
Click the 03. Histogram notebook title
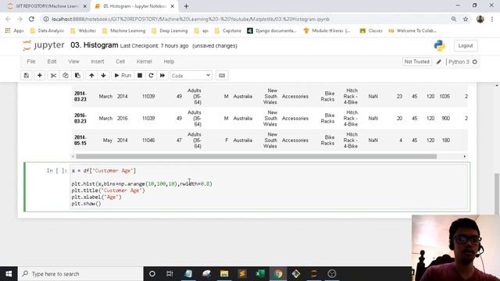tap(95, 45)
